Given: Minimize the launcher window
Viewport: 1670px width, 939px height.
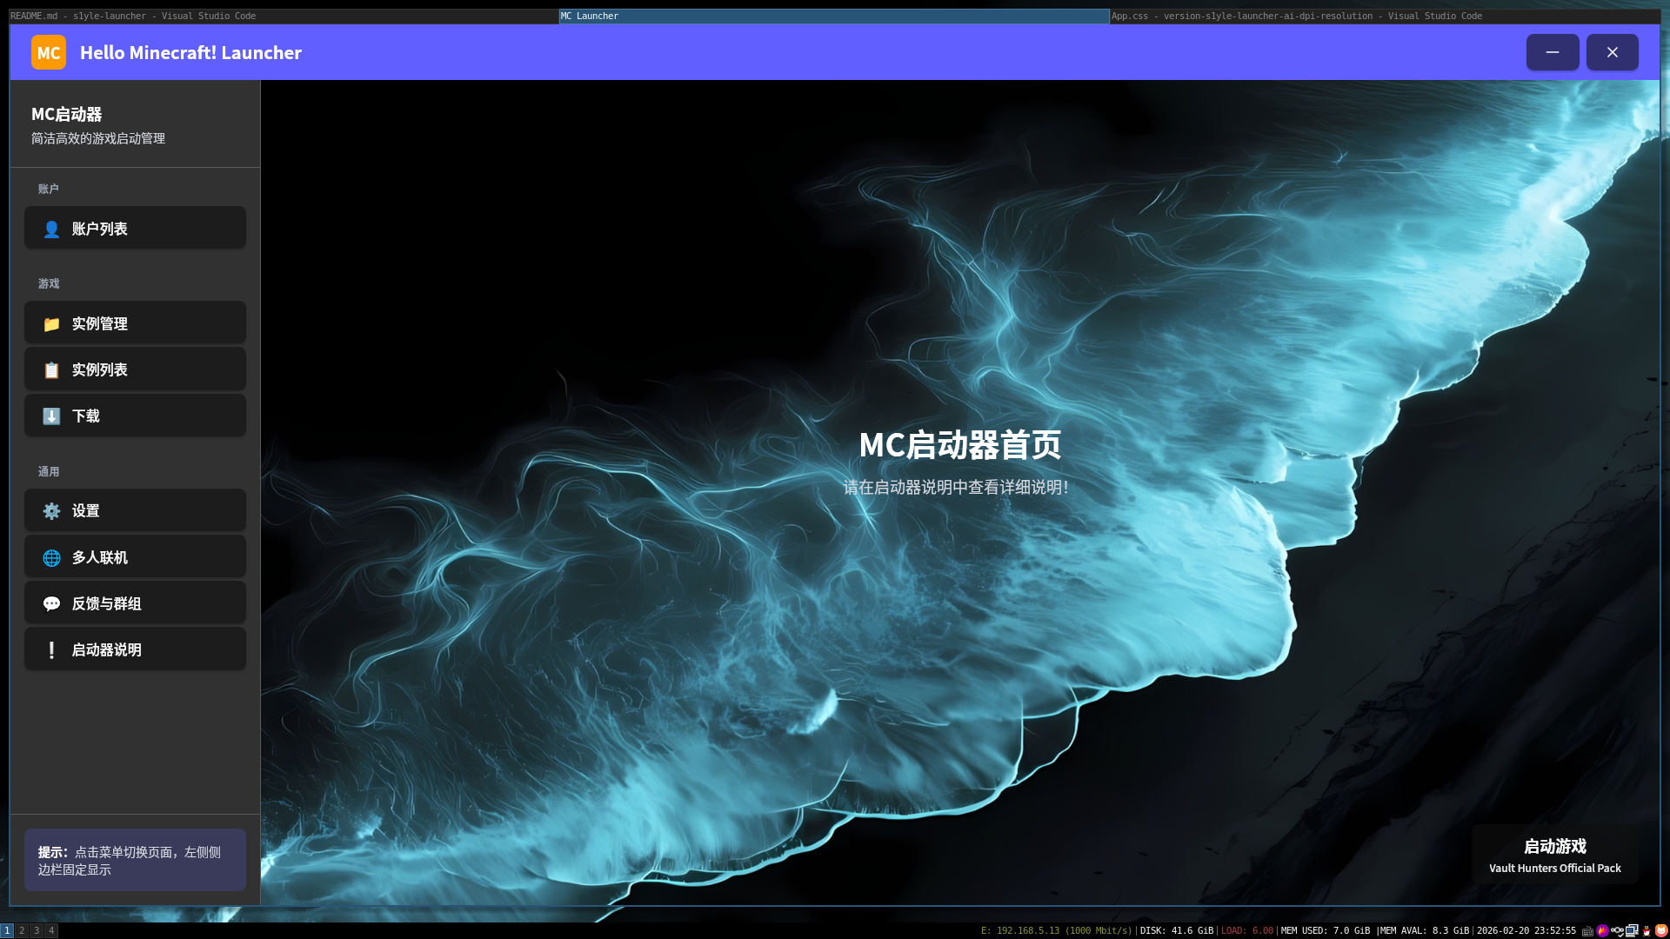Looking at the screenshot, I should tap(1552, 52).
